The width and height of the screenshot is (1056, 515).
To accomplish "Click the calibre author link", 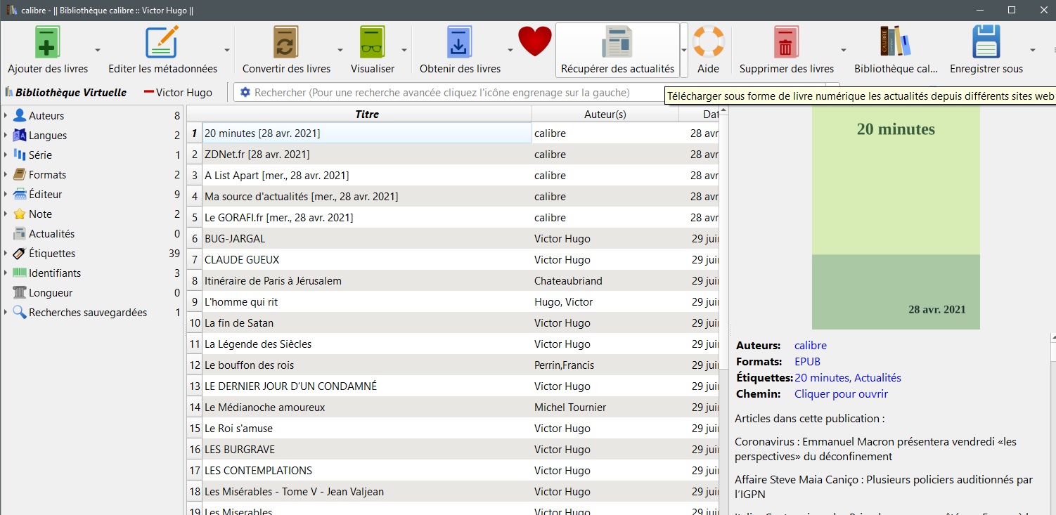I will click(x=811, y=346).
